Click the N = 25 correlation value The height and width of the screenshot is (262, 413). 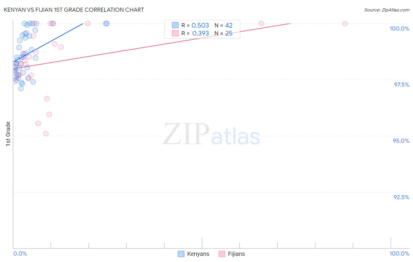coord(224,33)
